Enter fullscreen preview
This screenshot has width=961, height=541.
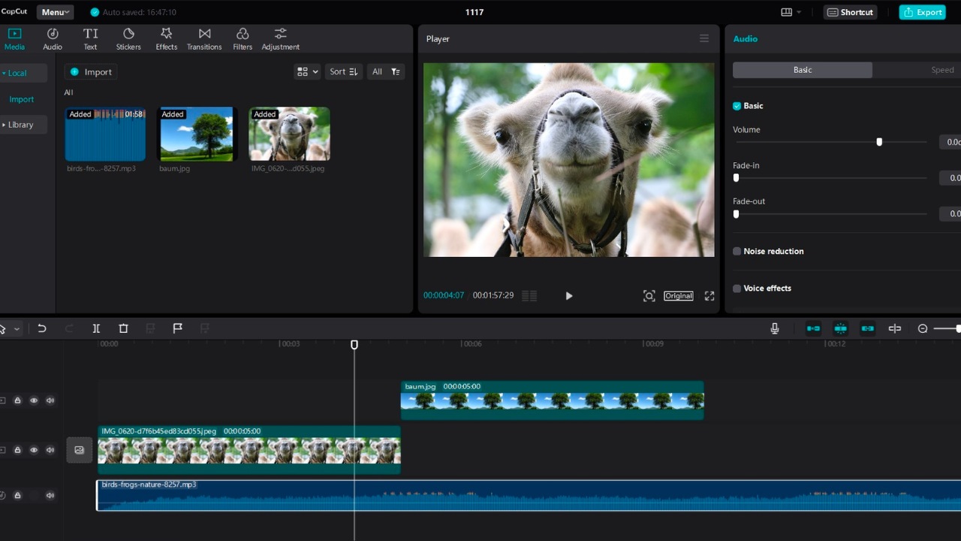[709, 296]
